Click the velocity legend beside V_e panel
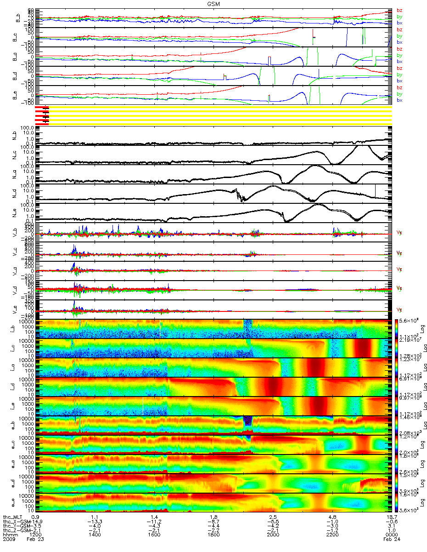Screen dimensions: 427x552 coord(399,310)
